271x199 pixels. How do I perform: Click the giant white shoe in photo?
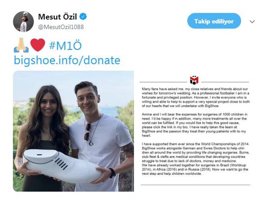[62, 166]
